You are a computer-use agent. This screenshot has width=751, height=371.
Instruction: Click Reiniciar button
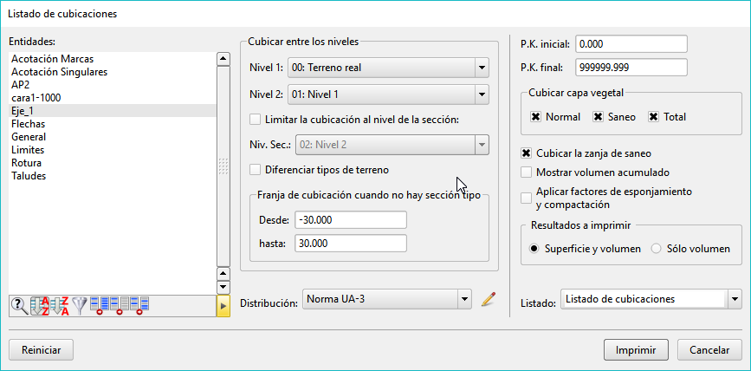42,350
